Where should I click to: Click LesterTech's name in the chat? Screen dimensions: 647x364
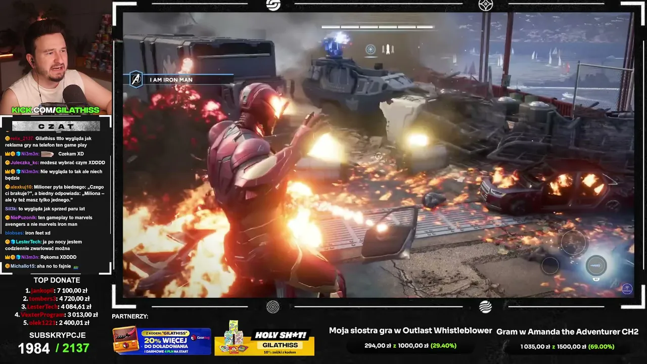pyautogui.click(x=29, y=242)
